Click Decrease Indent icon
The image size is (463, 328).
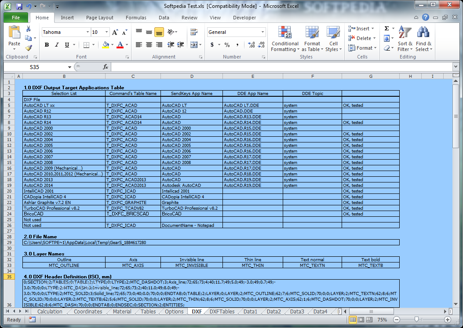pyautogui.click(x=171, y=44)
